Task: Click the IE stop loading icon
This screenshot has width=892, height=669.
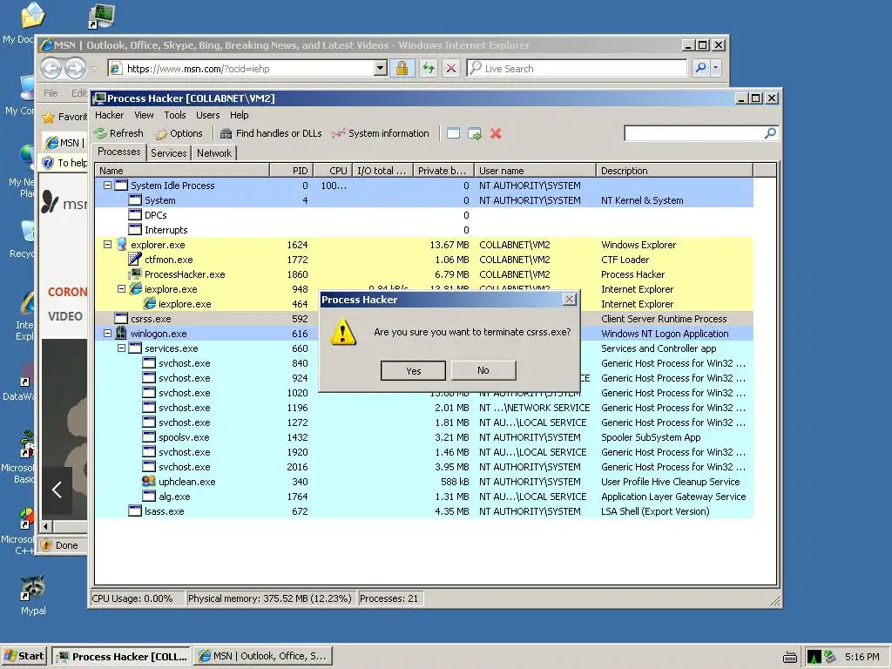Action: tap(450, 68)
